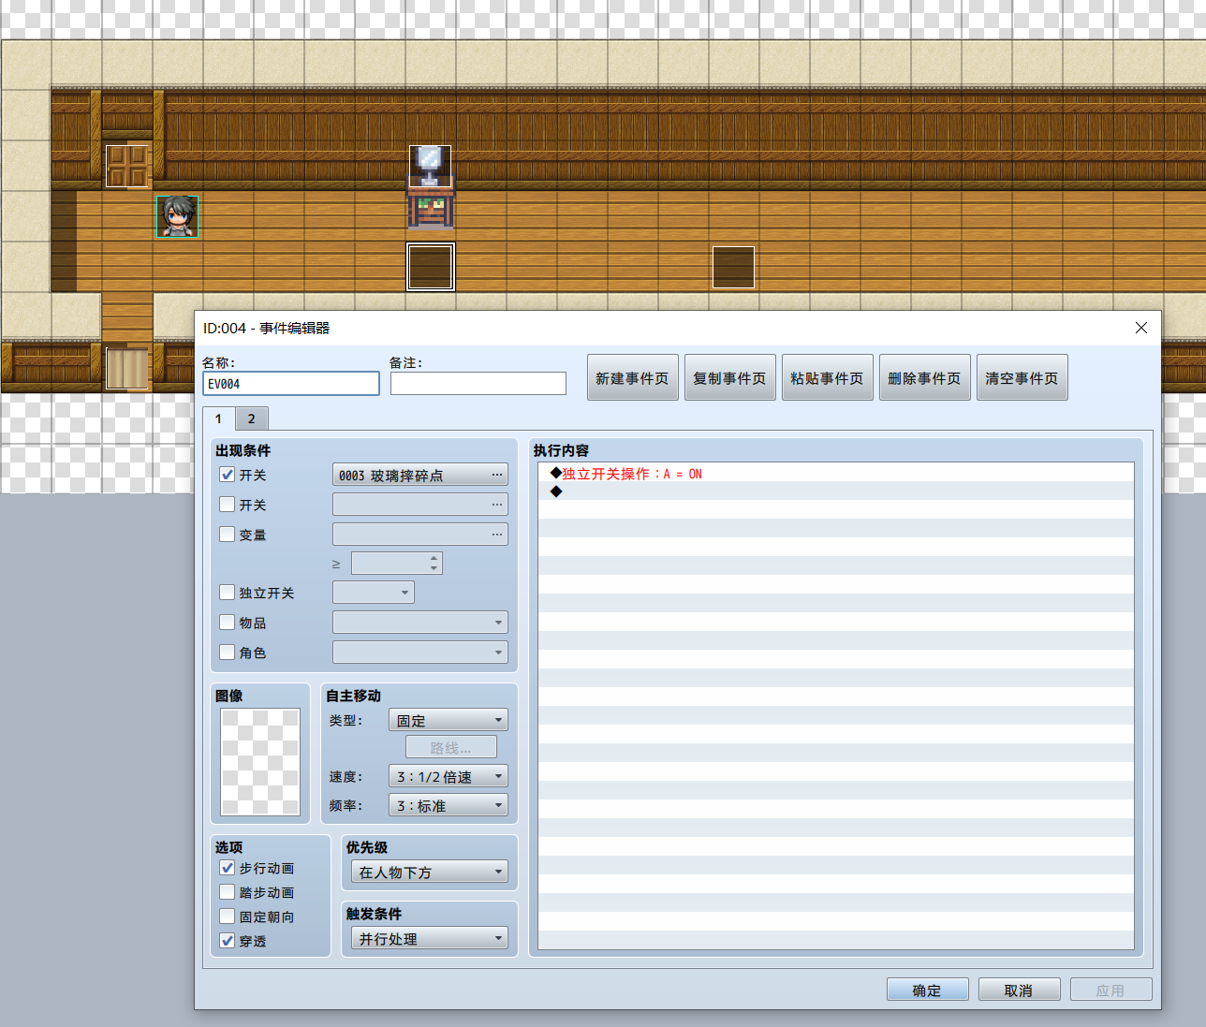Click the 新建事件页 button
1206x1027 pixels.
[x=633, y=377]
